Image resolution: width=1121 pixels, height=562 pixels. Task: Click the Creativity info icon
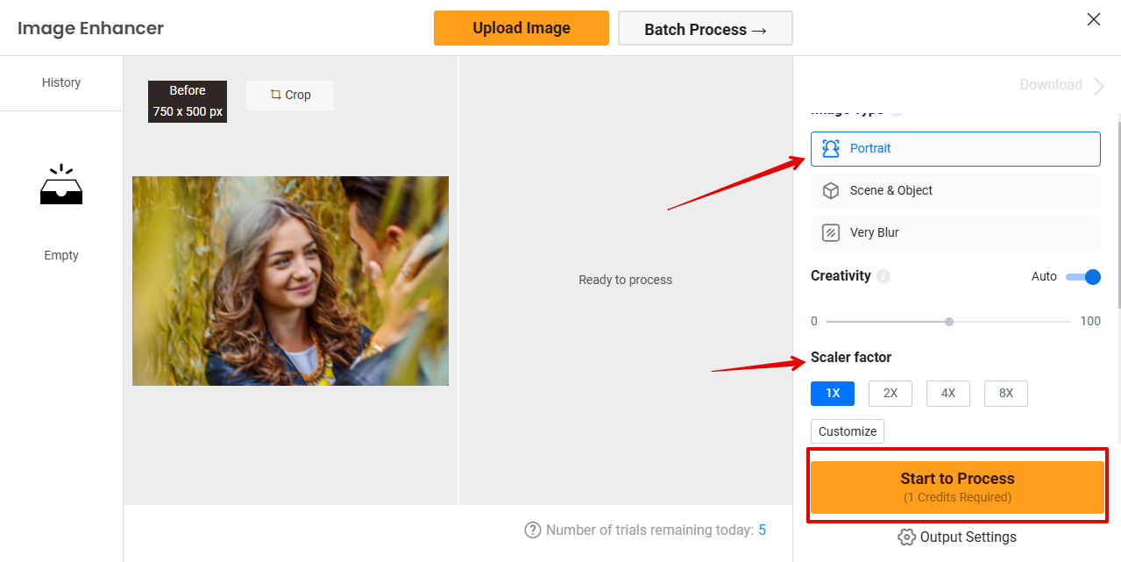(x=883, y=276)
